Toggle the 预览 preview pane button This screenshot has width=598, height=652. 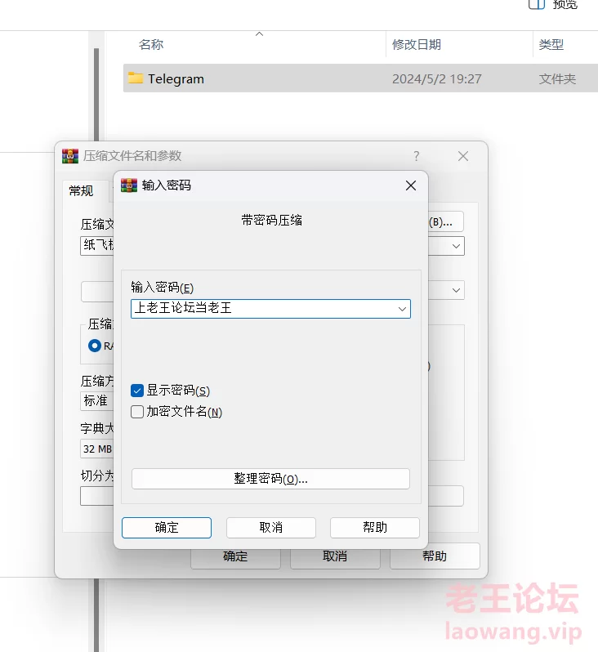click(553, 4)
